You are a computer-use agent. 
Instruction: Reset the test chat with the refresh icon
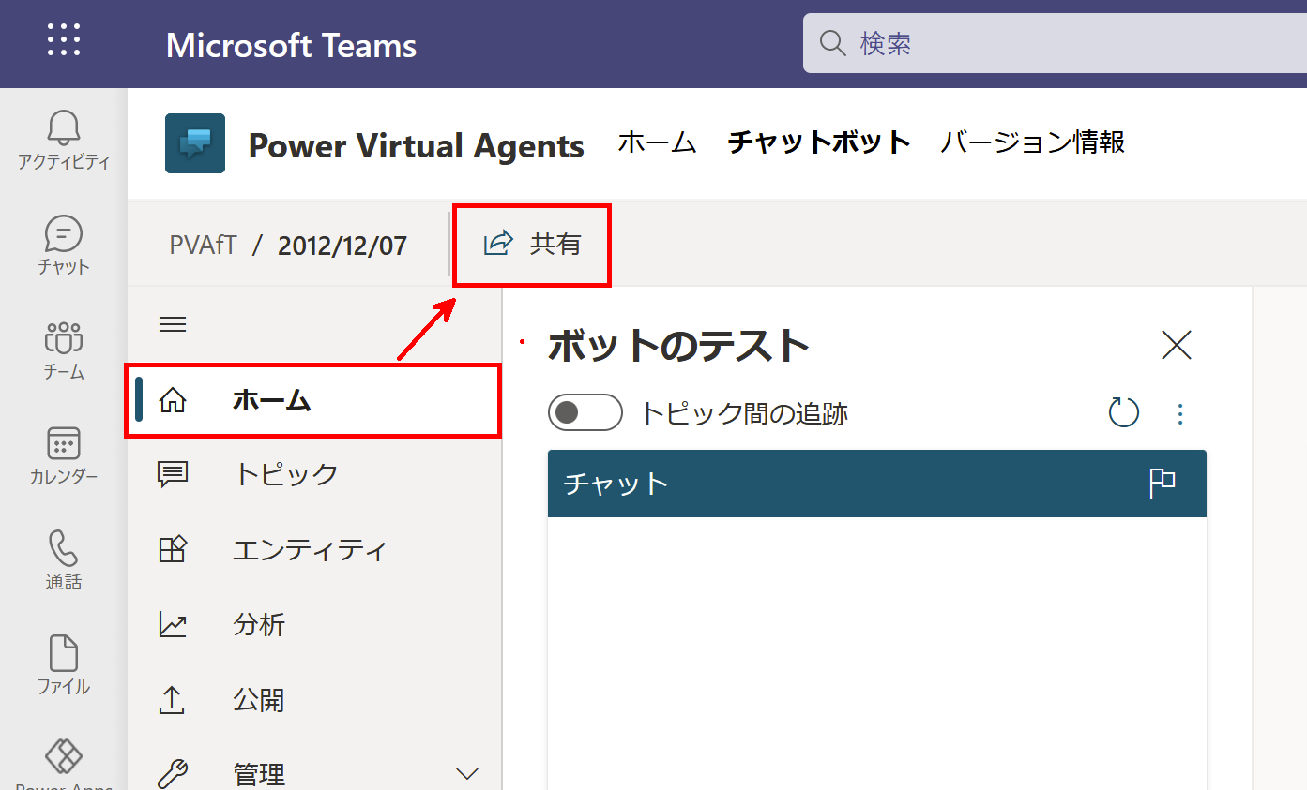click(1124, 412)
